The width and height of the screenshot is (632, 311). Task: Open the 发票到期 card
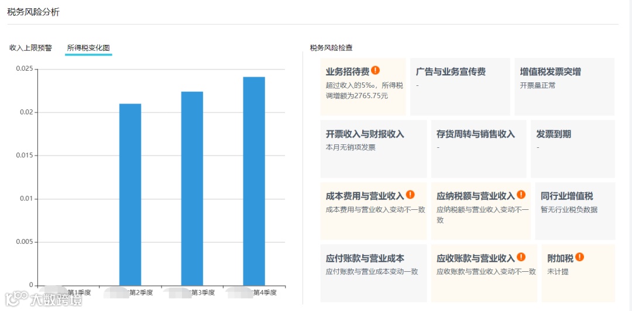click(x=573, y=148)
